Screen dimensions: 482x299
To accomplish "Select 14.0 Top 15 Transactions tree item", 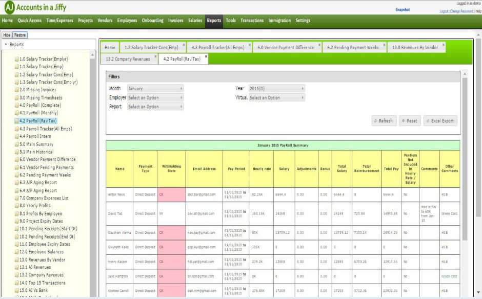I will 43,283.
